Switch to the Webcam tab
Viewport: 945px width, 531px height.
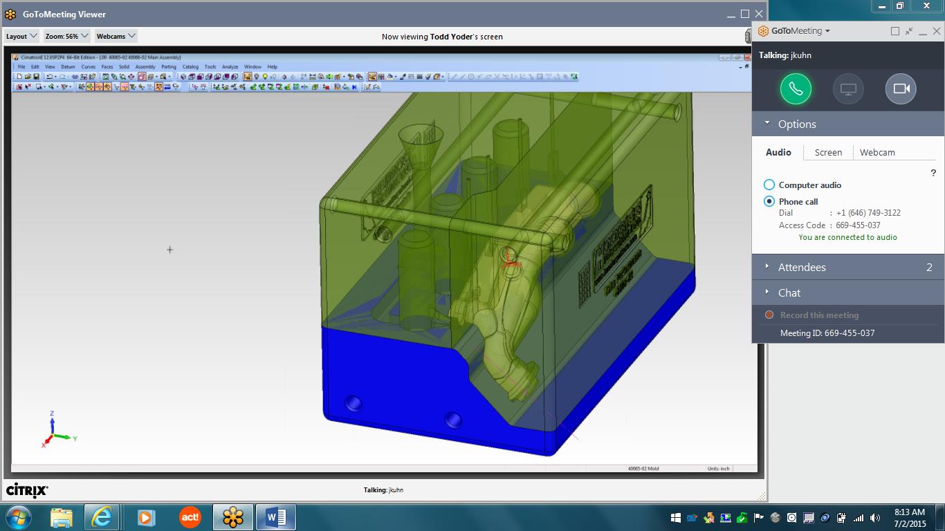click(x=877, y=152)
